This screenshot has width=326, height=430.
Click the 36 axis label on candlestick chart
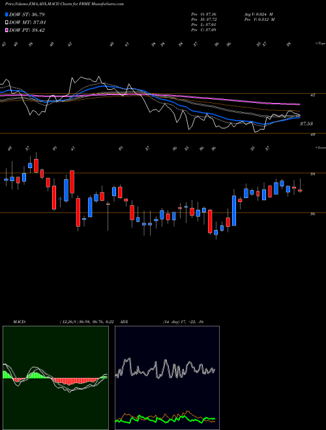[312, 214]
